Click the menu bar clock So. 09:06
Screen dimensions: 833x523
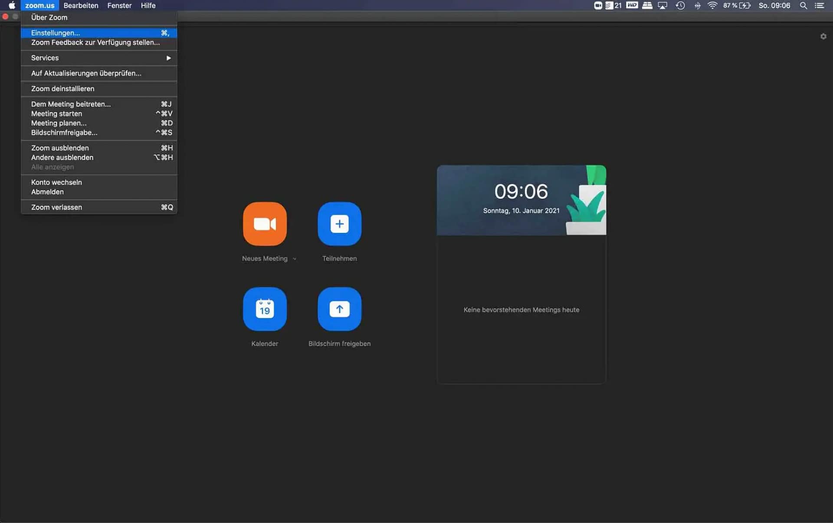coord(774,5)
